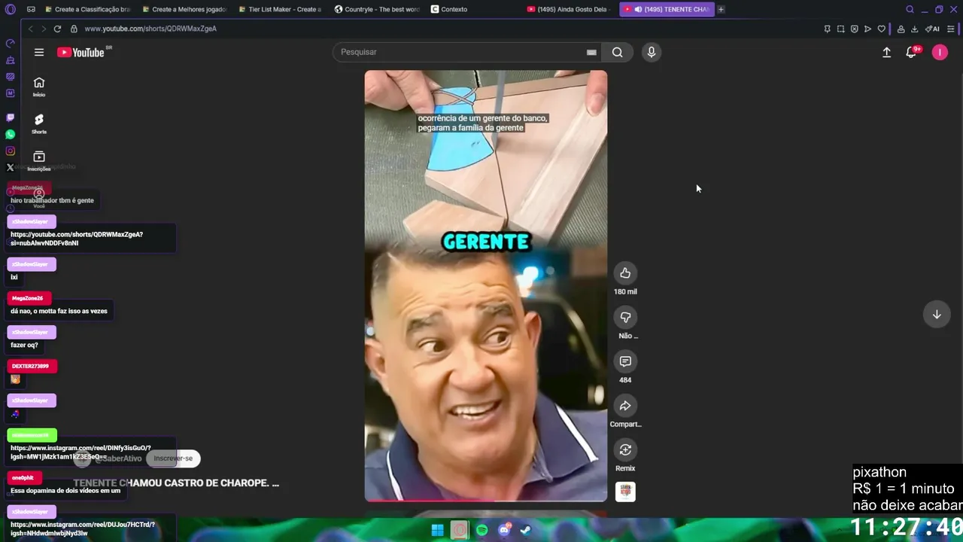The width and height of the screenshot is (963, 542).
Task: Open GX Control speedometer in sidebar
Action: click(x=10, y=43)
